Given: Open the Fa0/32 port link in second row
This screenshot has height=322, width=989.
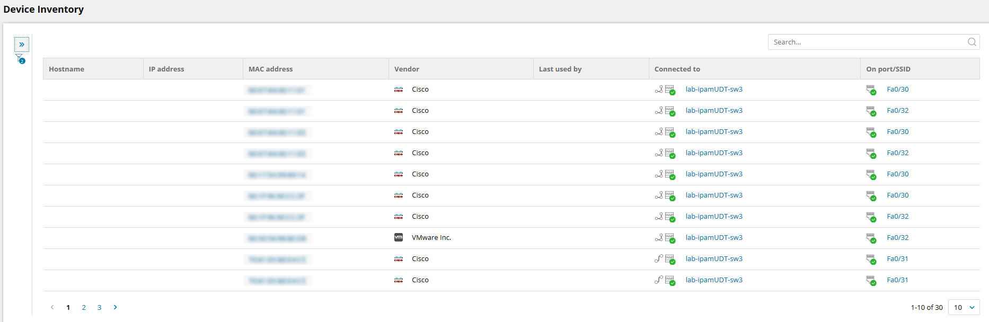Looking at the screenshot, I should (897, 111).
